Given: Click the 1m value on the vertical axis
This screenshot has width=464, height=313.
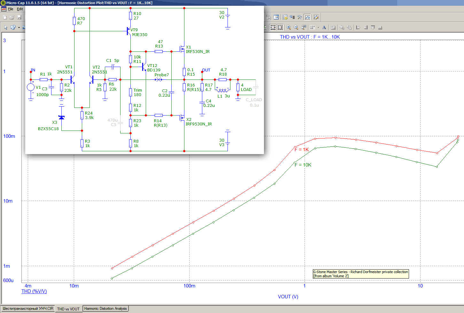Looking at the screenshot, I should coord(6,266).
